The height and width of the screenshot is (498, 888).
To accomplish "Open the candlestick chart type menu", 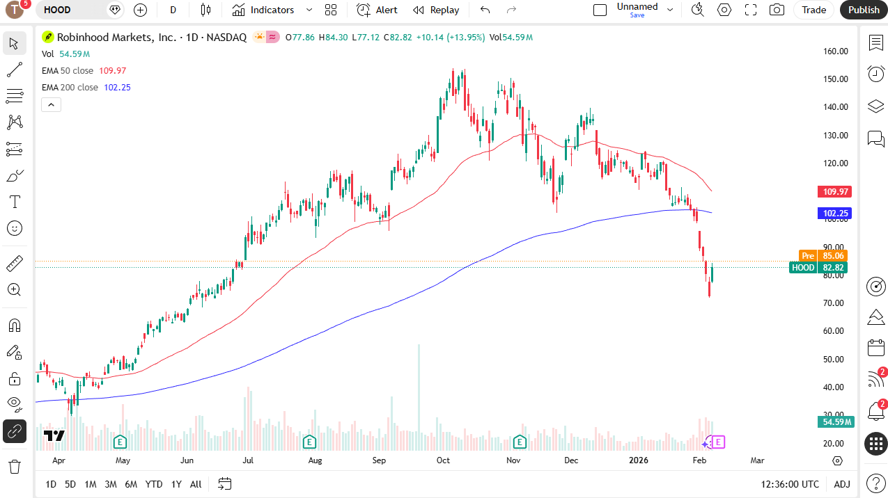I will (x=205, y=10).
